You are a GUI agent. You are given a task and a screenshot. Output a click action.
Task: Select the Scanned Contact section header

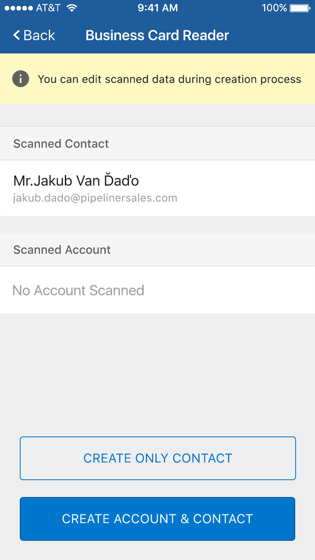tap(61, 144)
